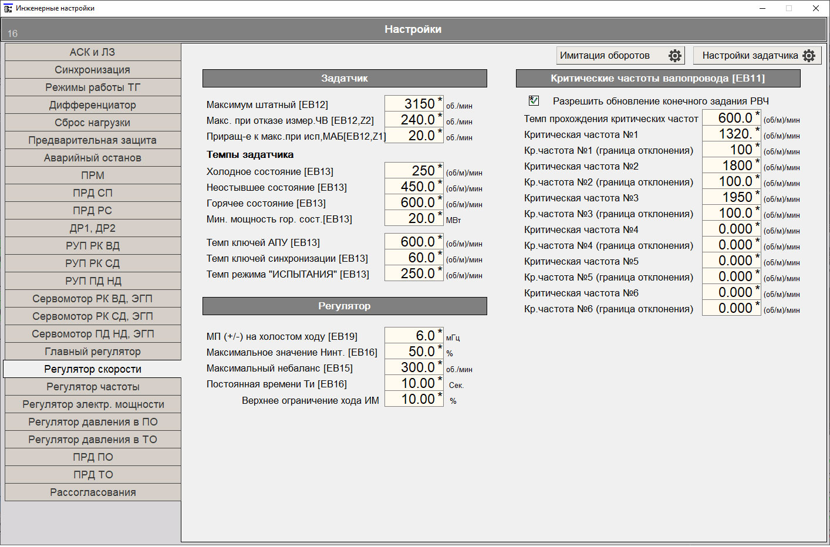The height and width of the screenshot is (547, 830).
Task: Click the Имитация оборотов button
Action: (x=620, y=56)
